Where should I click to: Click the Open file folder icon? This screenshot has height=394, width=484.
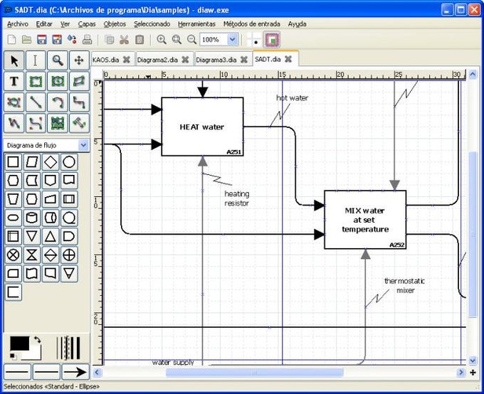pyautogui.click(x=27, y=40)
